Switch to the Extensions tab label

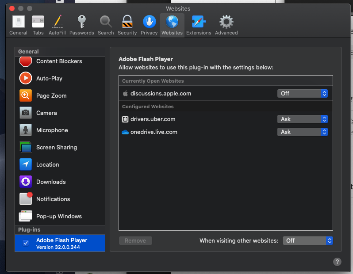199,33
